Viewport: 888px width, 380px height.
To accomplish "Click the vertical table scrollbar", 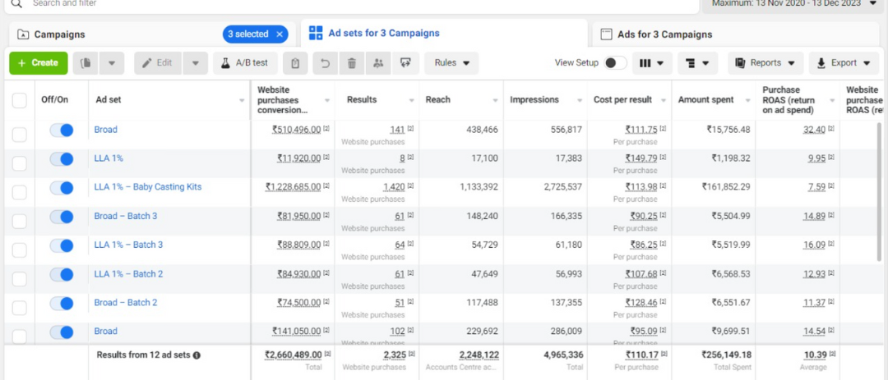I will tap(880, 192).
